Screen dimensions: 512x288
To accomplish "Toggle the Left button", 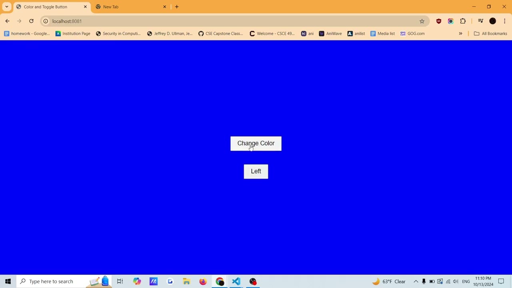I will (x=256, y=172).
